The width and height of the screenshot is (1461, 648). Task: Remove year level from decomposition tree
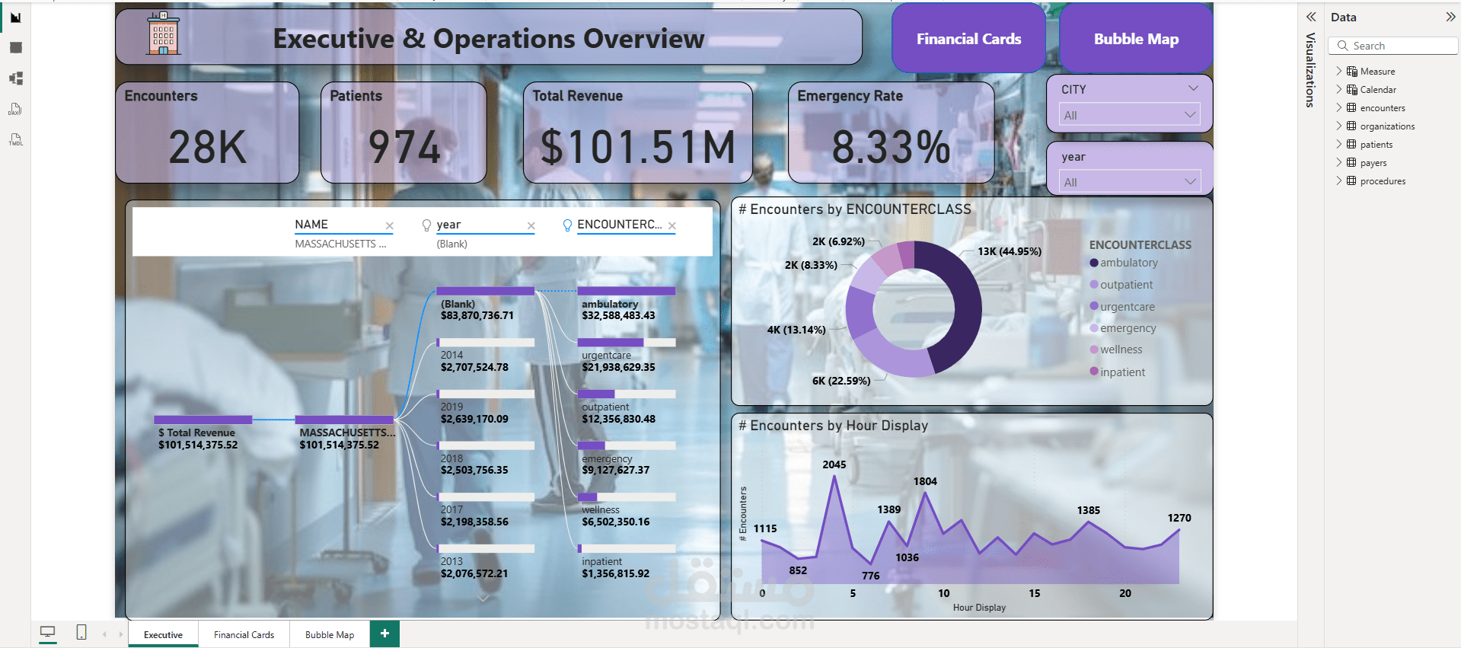(x=531, y=226)
